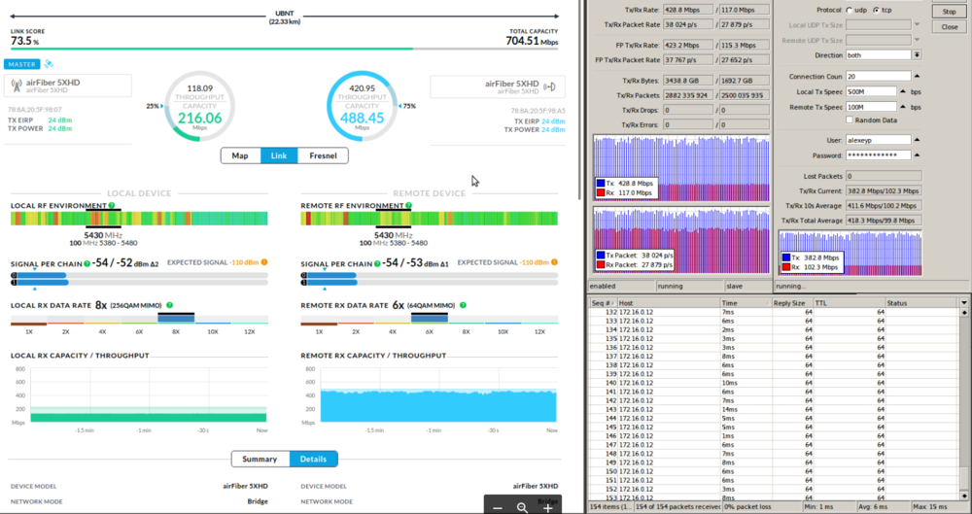Click the satellite icon next to MASTER

coord(49,64)
